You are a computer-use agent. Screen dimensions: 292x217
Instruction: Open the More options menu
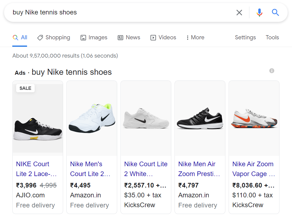pos(195,37)
